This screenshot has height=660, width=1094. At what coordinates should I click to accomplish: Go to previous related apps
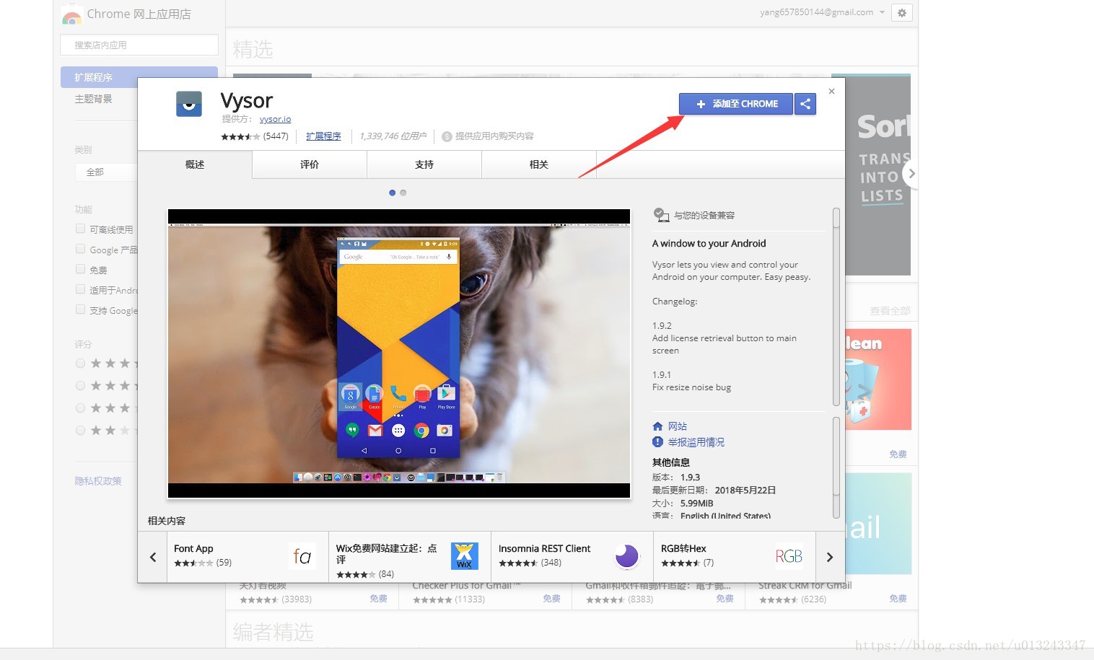tap(153, 557)
